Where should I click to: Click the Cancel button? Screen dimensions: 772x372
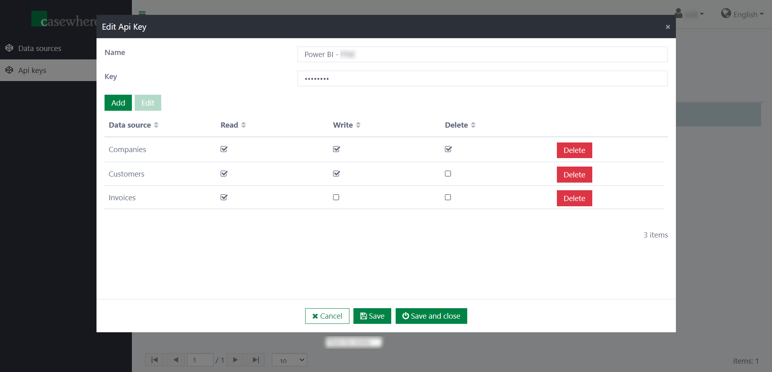pyautogui.click(x=327, y=316)
